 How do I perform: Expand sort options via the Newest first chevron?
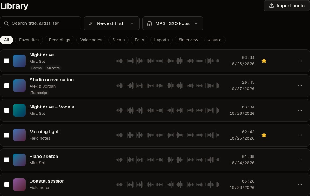(x=132, y=23)
